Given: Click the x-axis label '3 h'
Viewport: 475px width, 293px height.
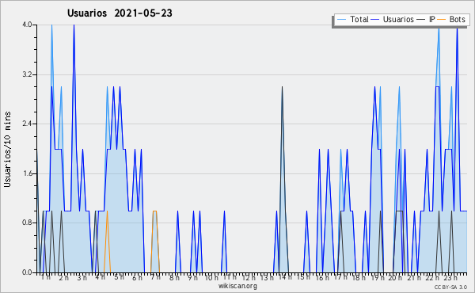Looking at the screenshot, I should tap(82, 277).
